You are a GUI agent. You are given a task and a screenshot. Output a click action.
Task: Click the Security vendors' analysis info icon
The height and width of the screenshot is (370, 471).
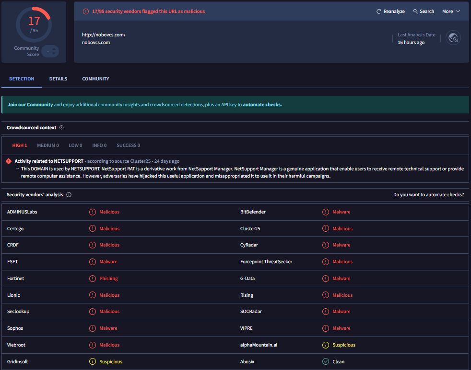69,195
